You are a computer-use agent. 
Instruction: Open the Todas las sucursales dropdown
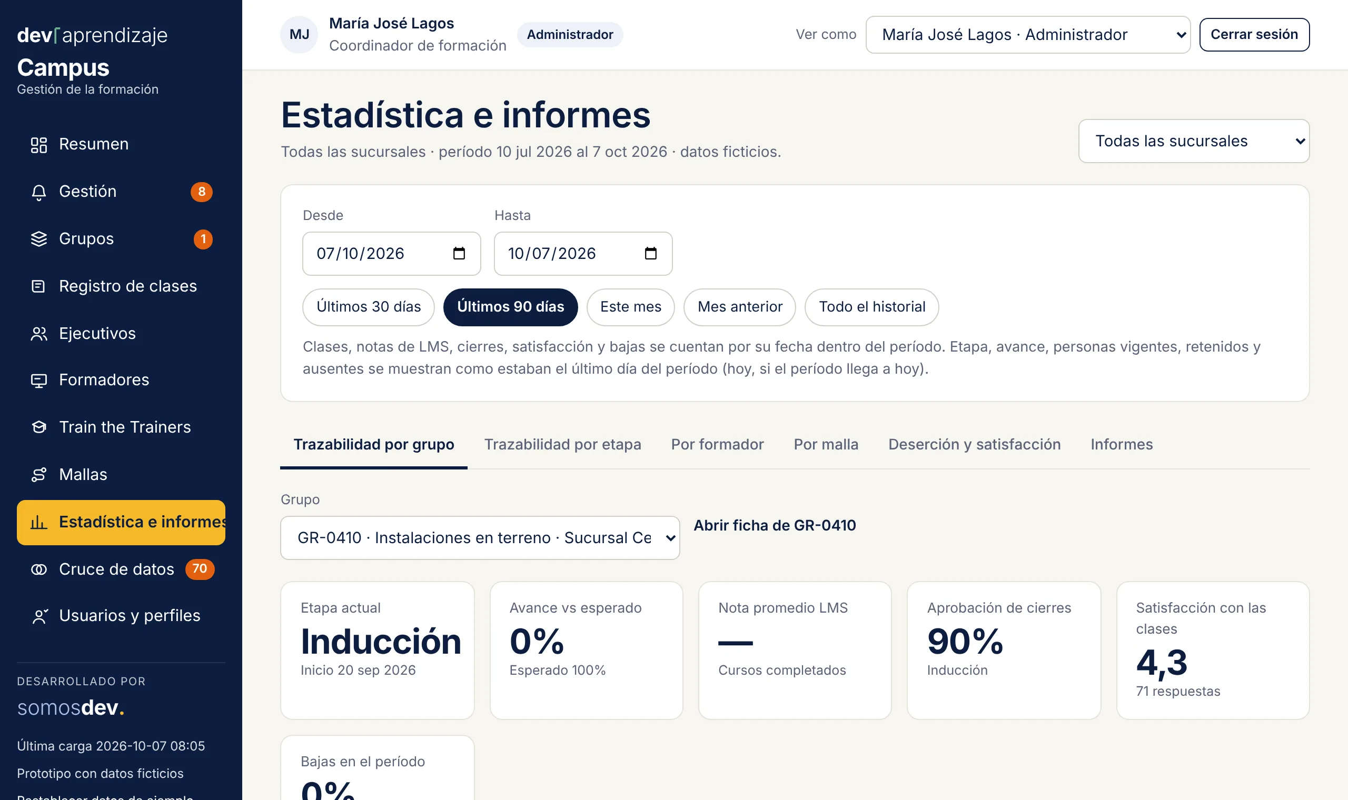point(1194,141)
